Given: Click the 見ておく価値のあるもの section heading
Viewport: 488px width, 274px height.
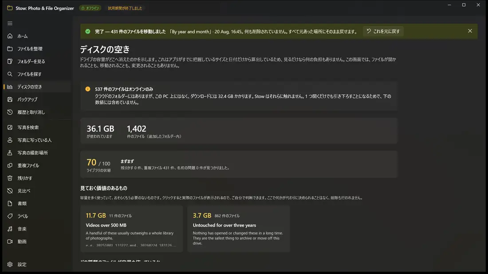Looking at the screenshot, I should (x=104, y=188).
